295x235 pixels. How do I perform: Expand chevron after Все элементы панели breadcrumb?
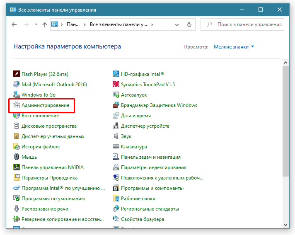pyautogui.click(x=152, y=24)
